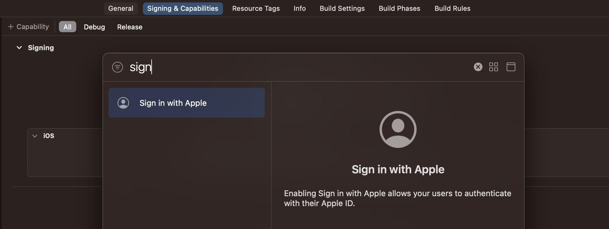Viewport: 609px width, 229px height.
Task: Clear the search text with the X icon
Action: click(478, 67)
